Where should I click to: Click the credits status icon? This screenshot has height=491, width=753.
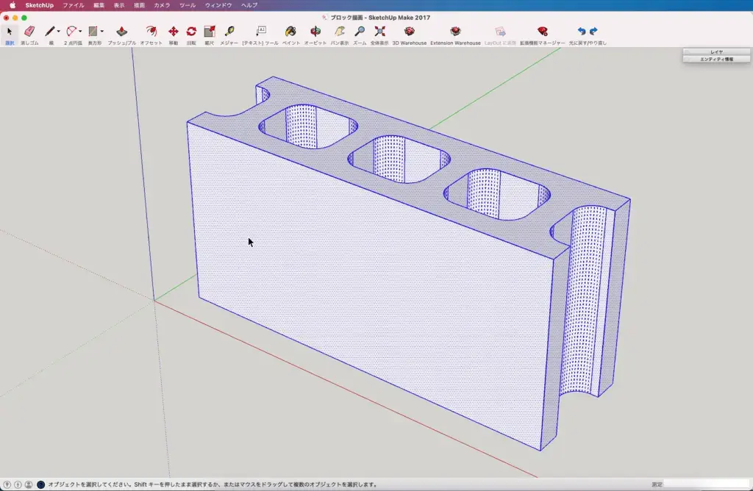[x=18, y=485]
